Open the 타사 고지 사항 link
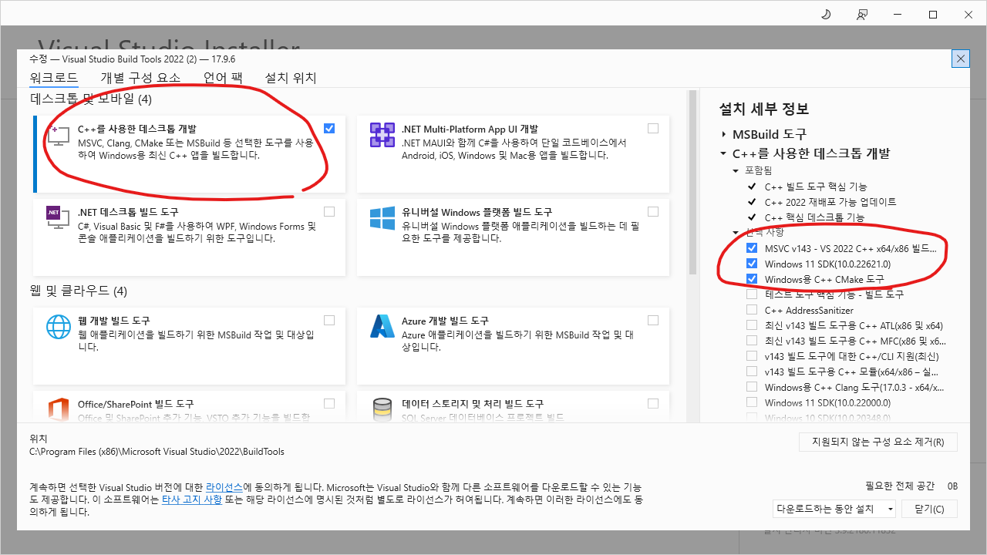Image resolution: width=987 pixels, height=555 pixels. [192, 499]
